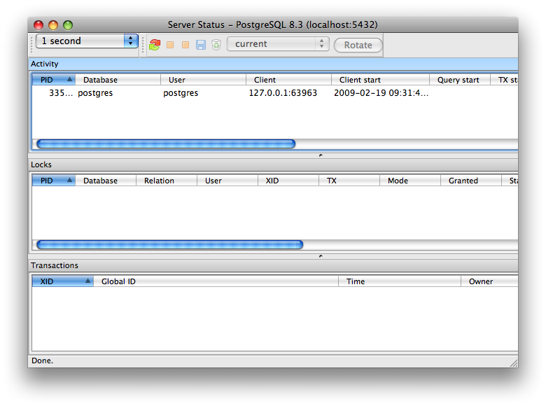Click the Activity panel's horizontal scrollbar
Viewport: 546px width, 406px height.
165,143
